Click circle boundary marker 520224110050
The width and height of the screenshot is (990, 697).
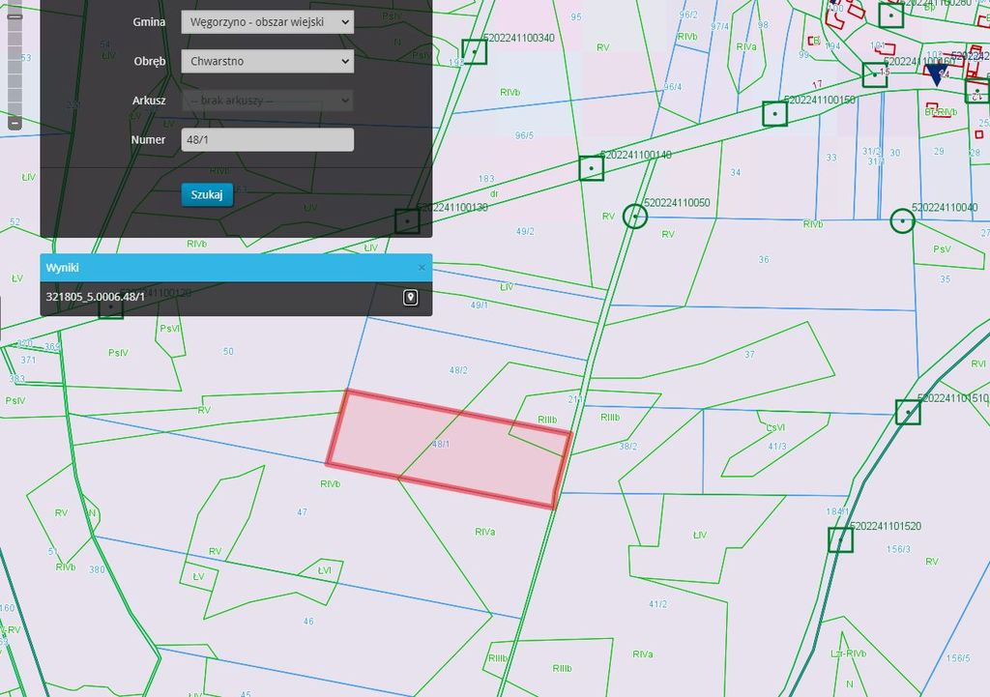635,216
